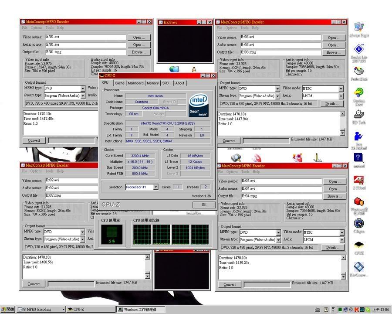
Task: Open the Processor #1 selection dropdown in CPU-Z
Action: coord(156,187)
